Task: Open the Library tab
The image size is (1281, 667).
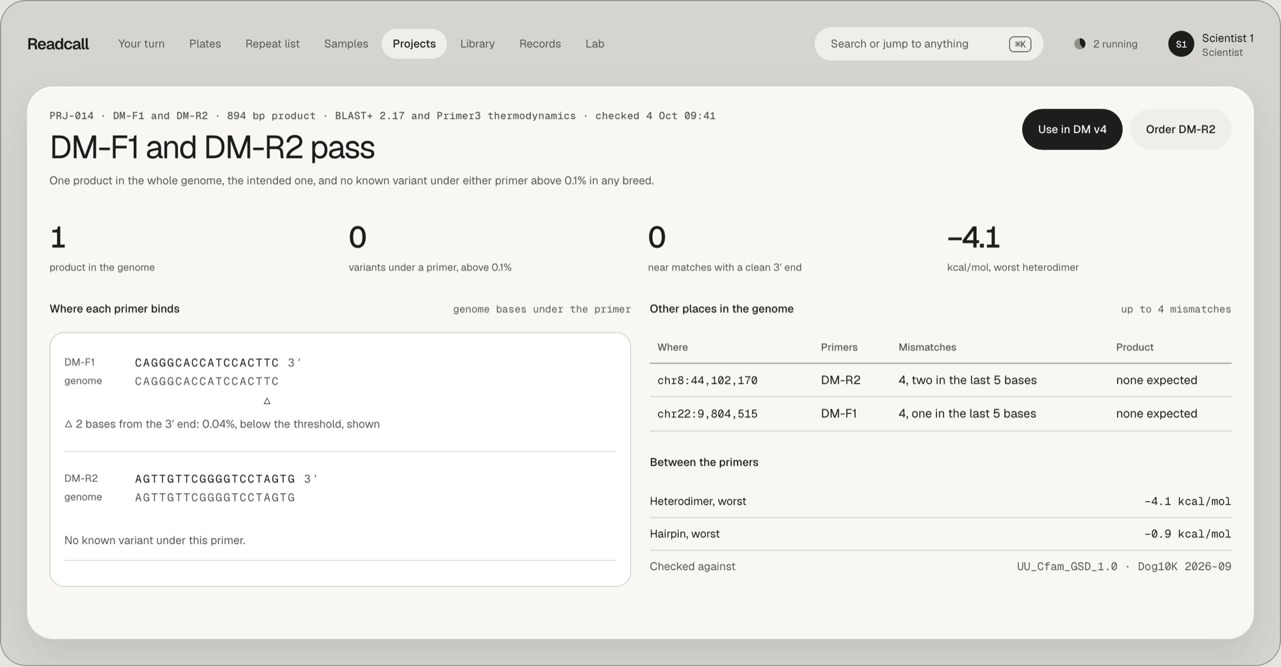Action: click(x=477, y=44)
